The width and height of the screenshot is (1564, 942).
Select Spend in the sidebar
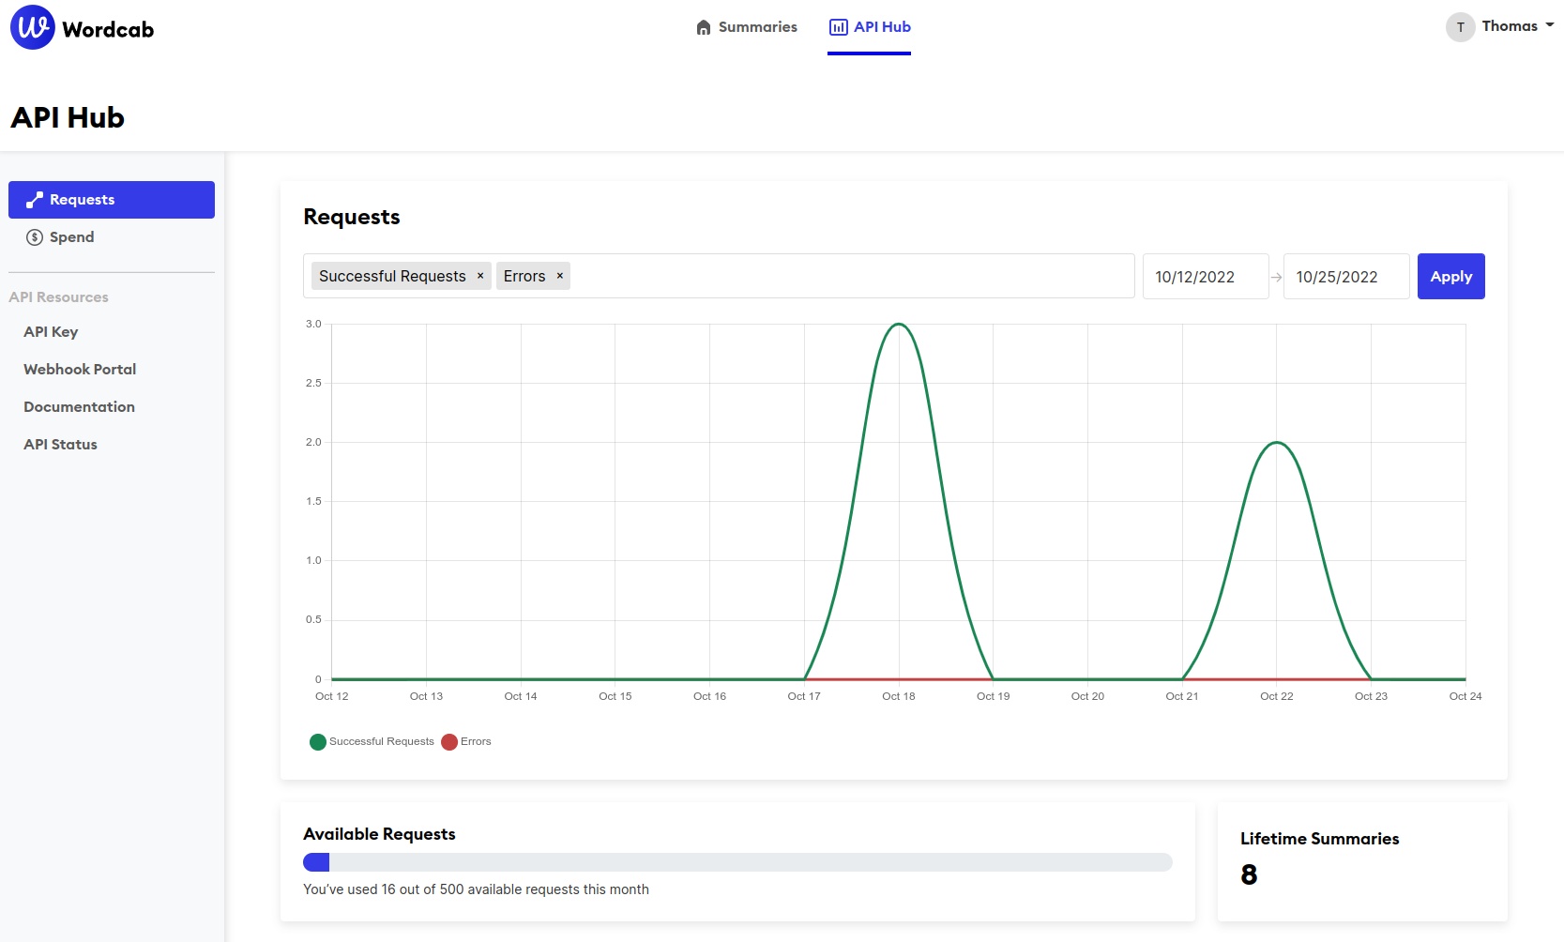click(112, 237)
